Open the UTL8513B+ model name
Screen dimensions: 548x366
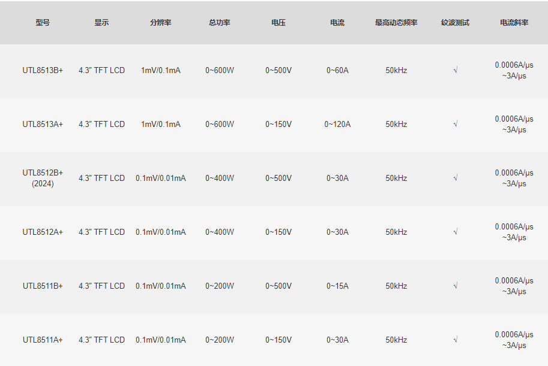(x=43, y=70)
